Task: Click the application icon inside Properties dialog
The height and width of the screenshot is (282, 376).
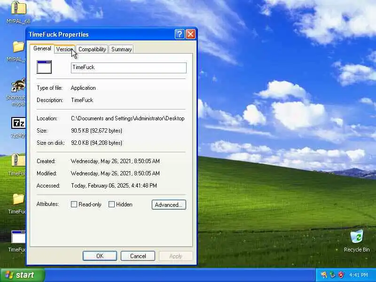Action: point(44,67)
